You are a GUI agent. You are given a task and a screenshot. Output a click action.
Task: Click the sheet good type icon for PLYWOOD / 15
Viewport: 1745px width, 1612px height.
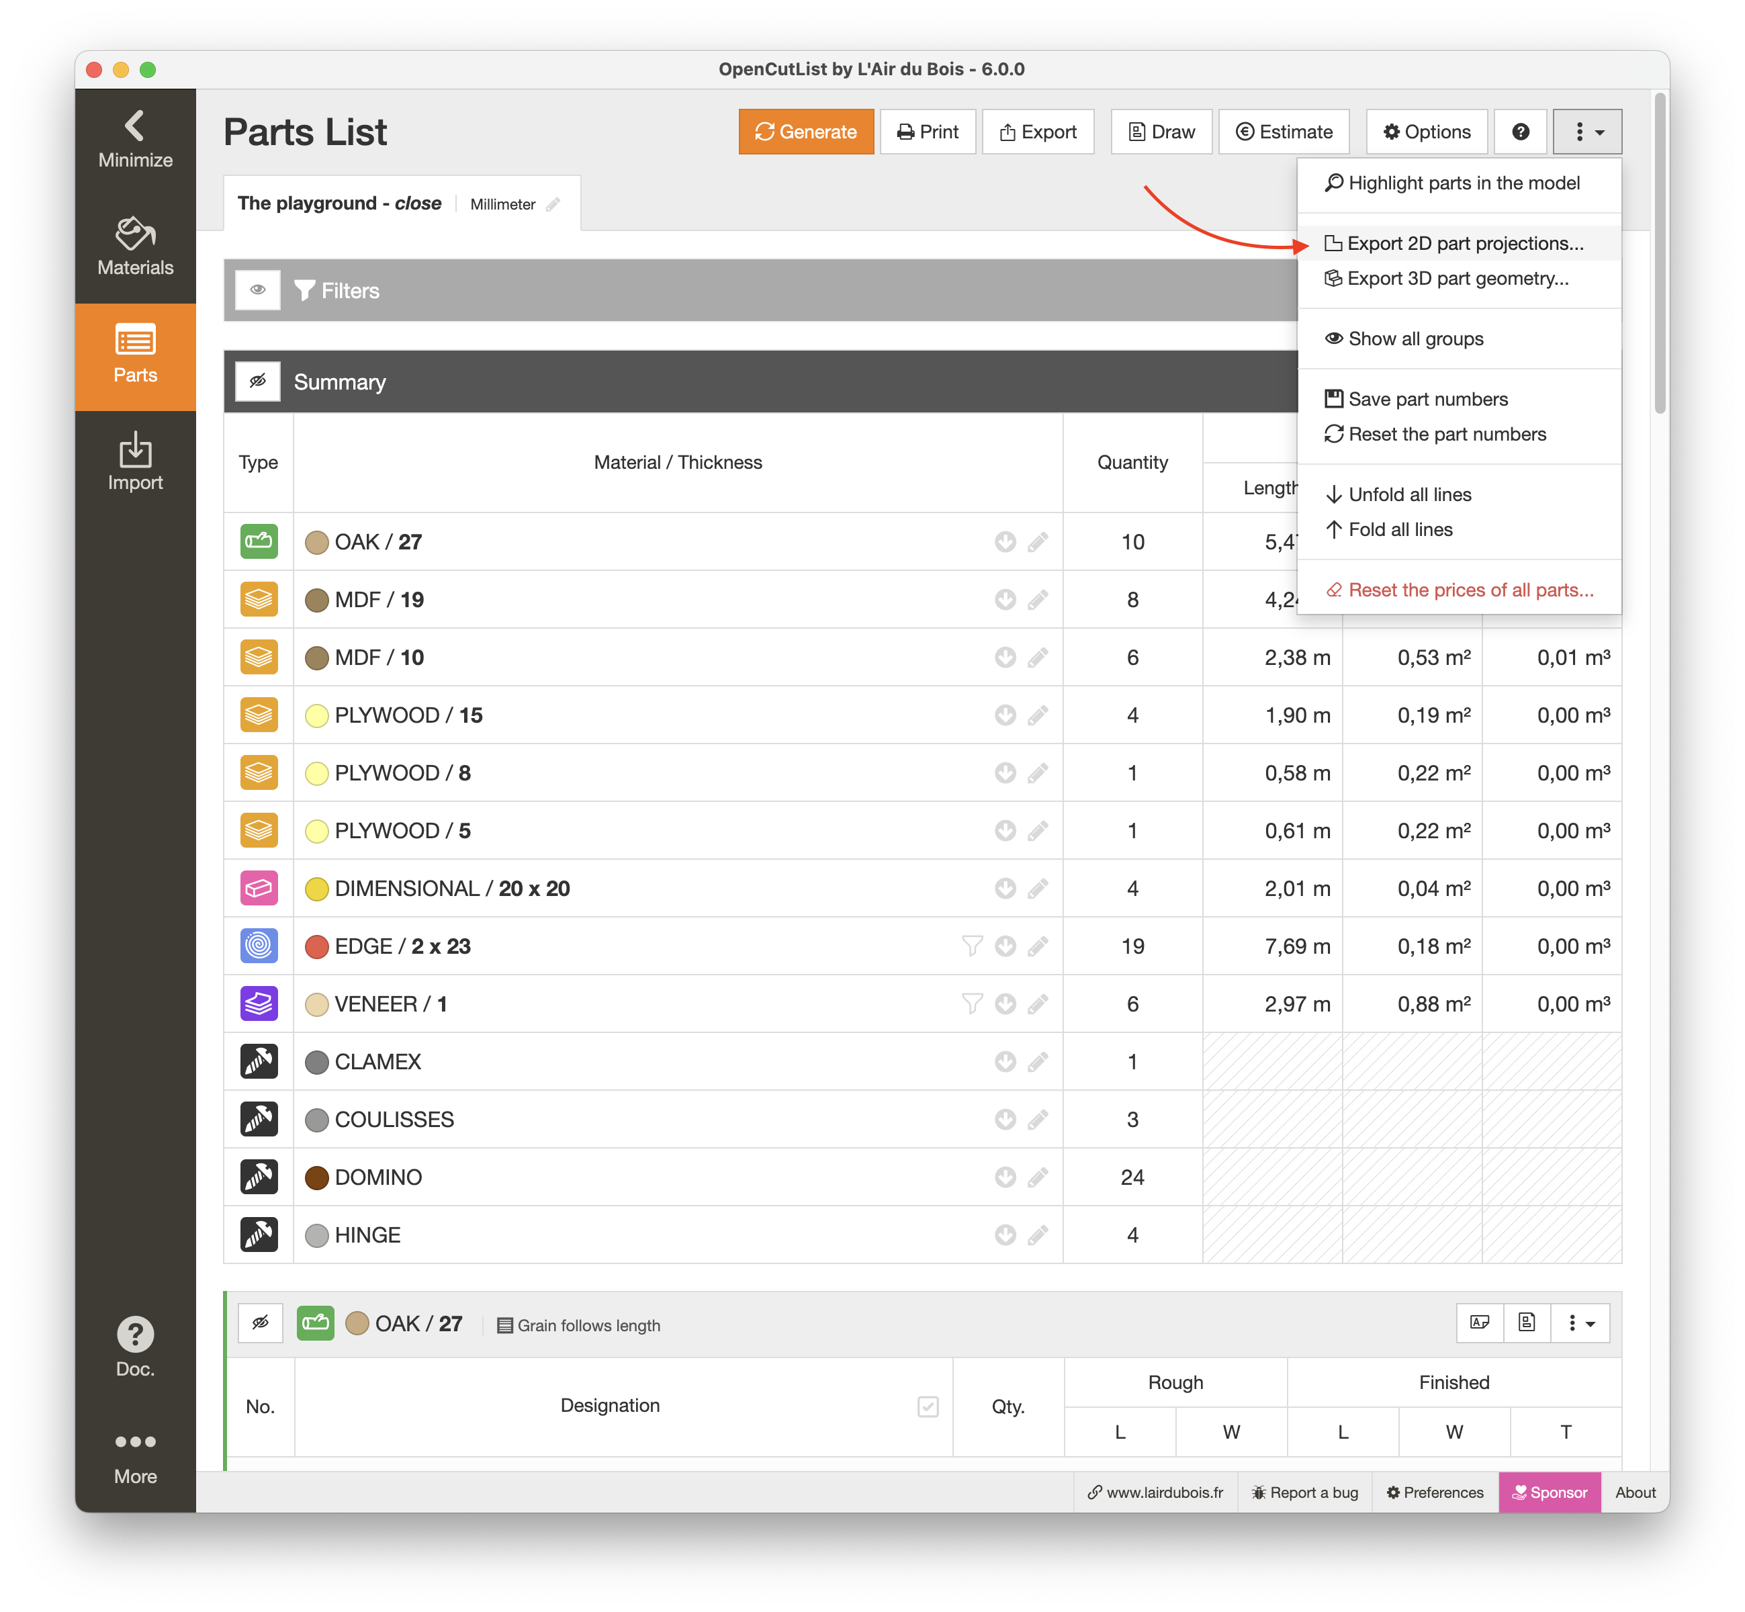coord(259,715)
